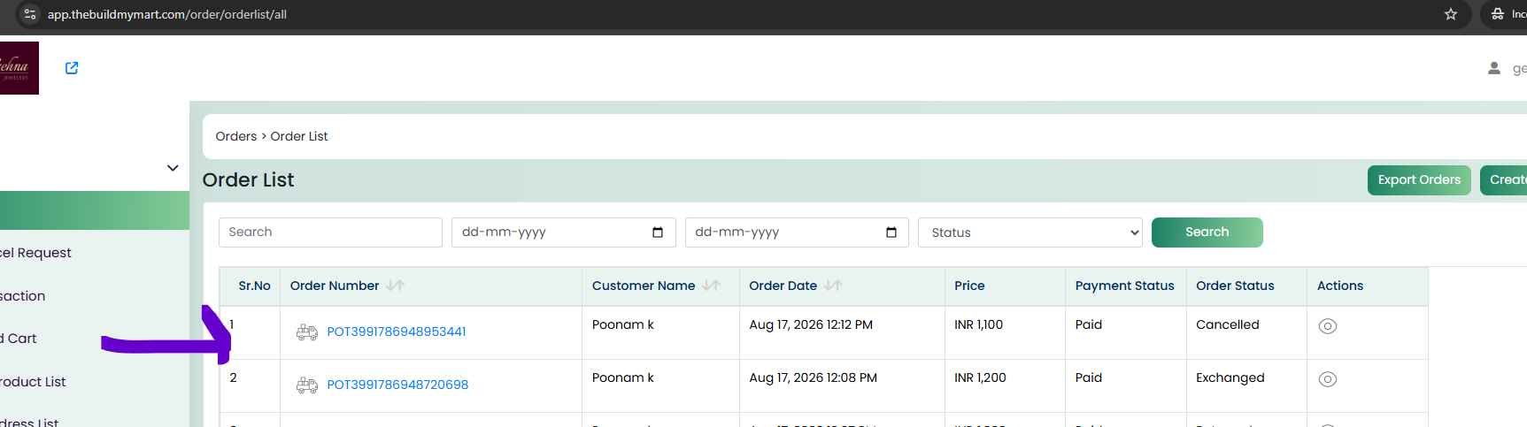Open order POT3991786948953441 link
The image size is (1527, 427).
point(397,332)
